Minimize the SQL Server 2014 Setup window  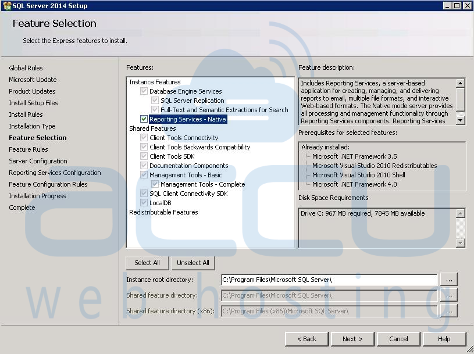pos(447,6)
